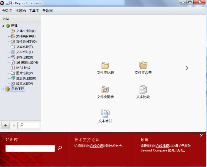Click the 截屏 heading

coord(144,140)
